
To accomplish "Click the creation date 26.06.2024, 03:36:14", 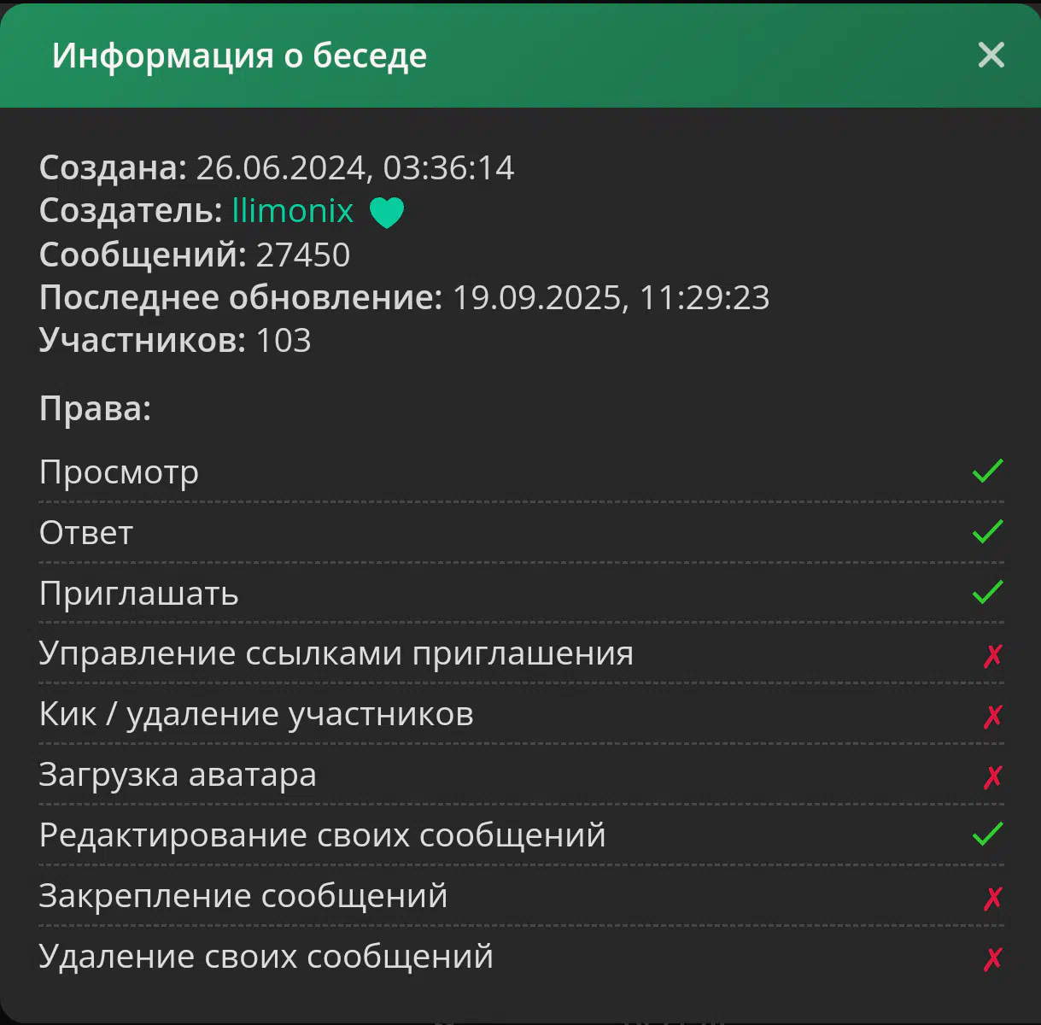I will [355, 168].
